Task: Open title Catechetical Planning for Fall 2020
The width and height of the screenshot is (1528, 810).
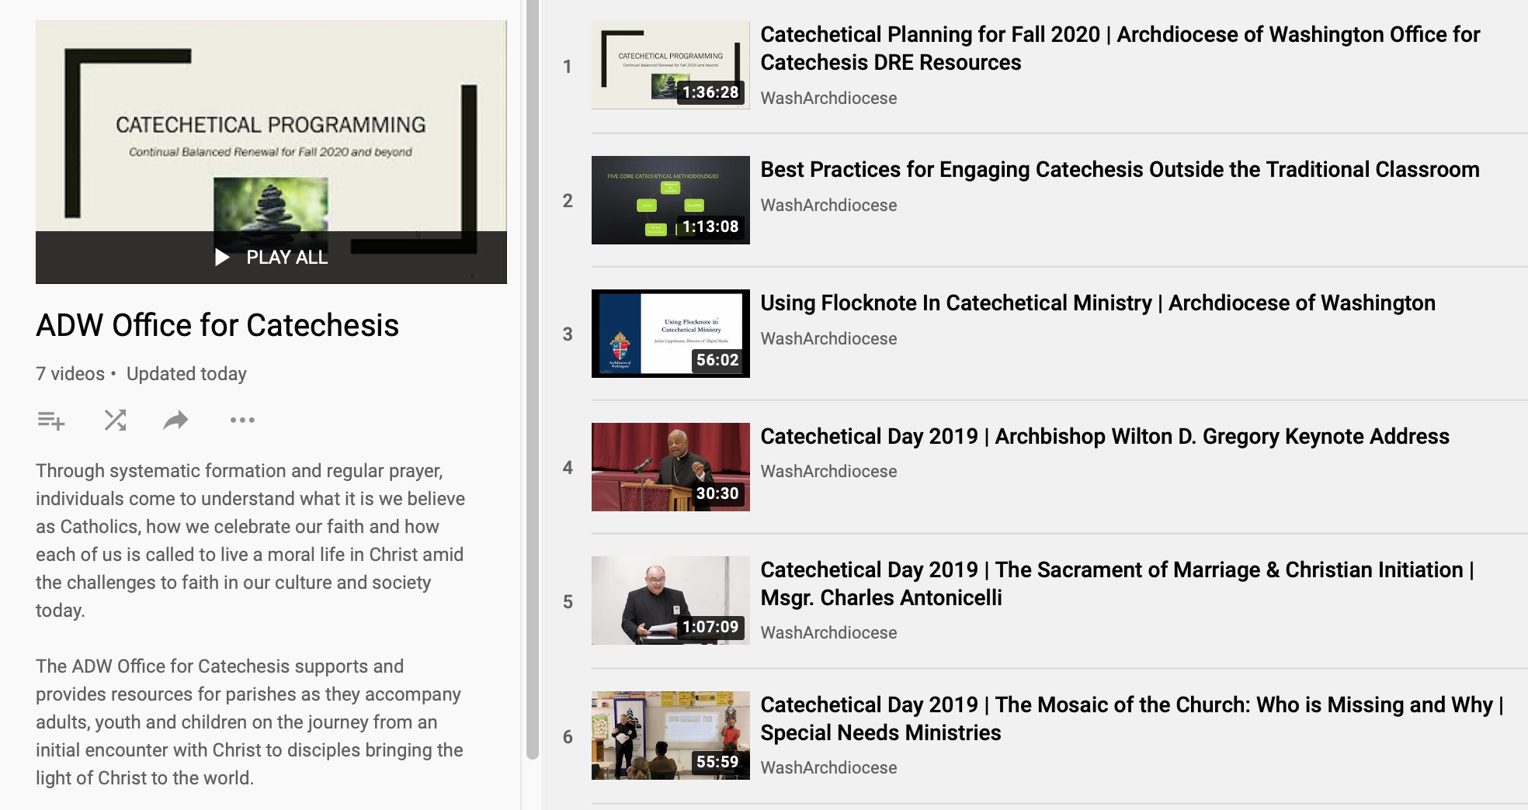Action: click(x=1120, y=48)
